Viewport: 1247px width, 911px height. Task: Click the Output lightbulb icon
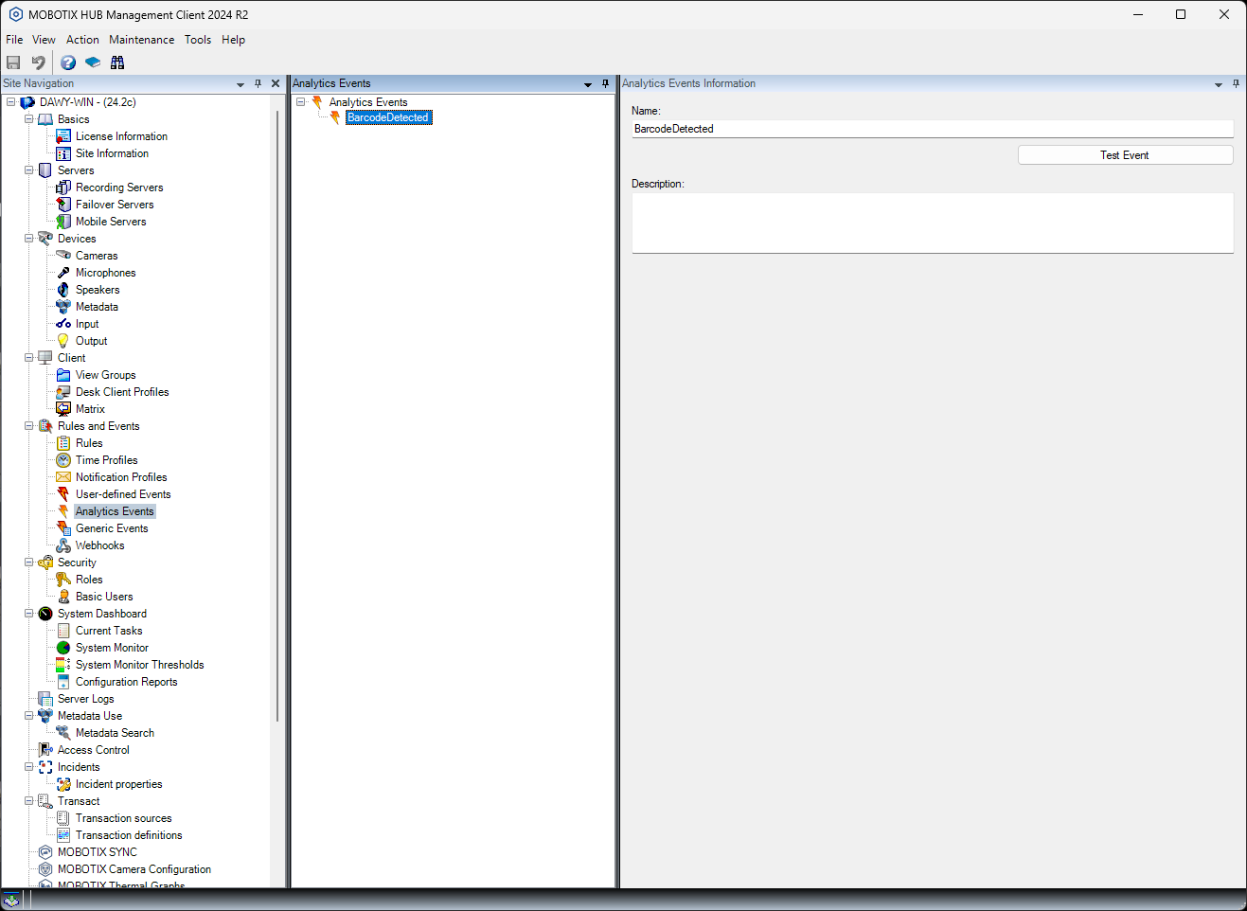coord(63,341)
